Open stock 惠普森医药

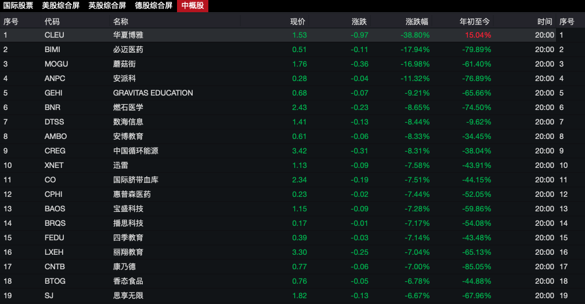pyautogui.click(x=132, y=195)
